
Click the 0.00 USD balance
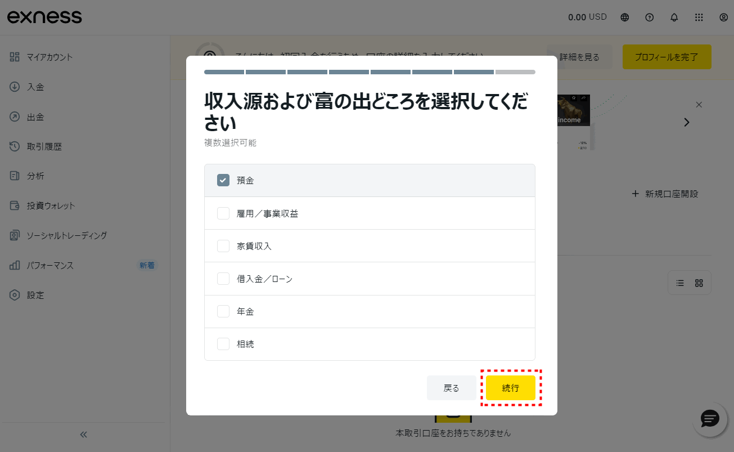(x=587, y=17)
